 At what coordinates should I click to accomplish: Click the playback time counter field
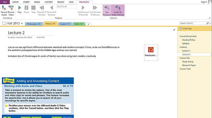click(67, 6)
